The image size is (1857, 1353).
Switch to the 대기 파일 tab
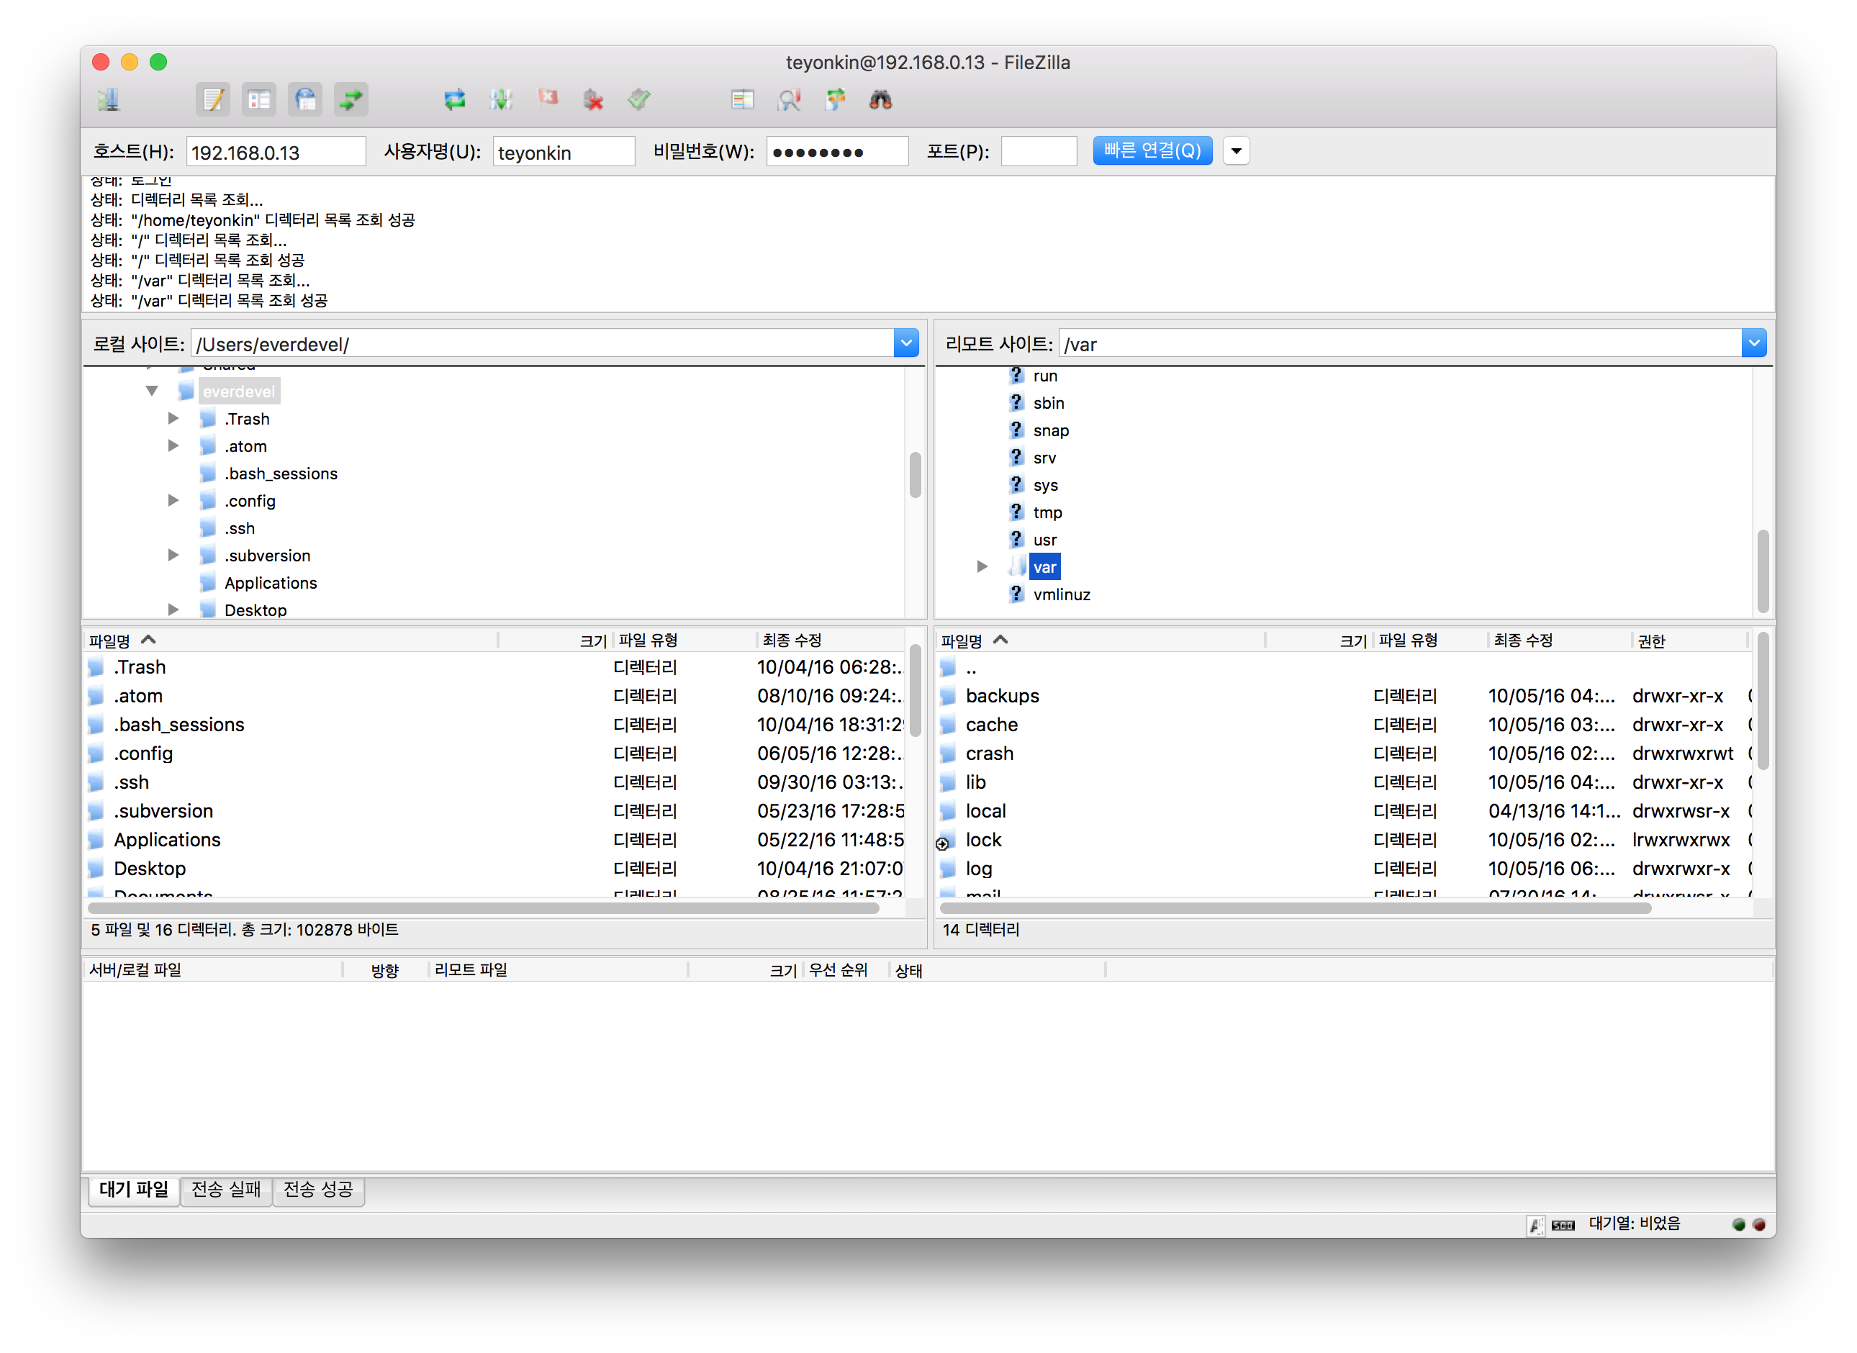[134, 1190]
